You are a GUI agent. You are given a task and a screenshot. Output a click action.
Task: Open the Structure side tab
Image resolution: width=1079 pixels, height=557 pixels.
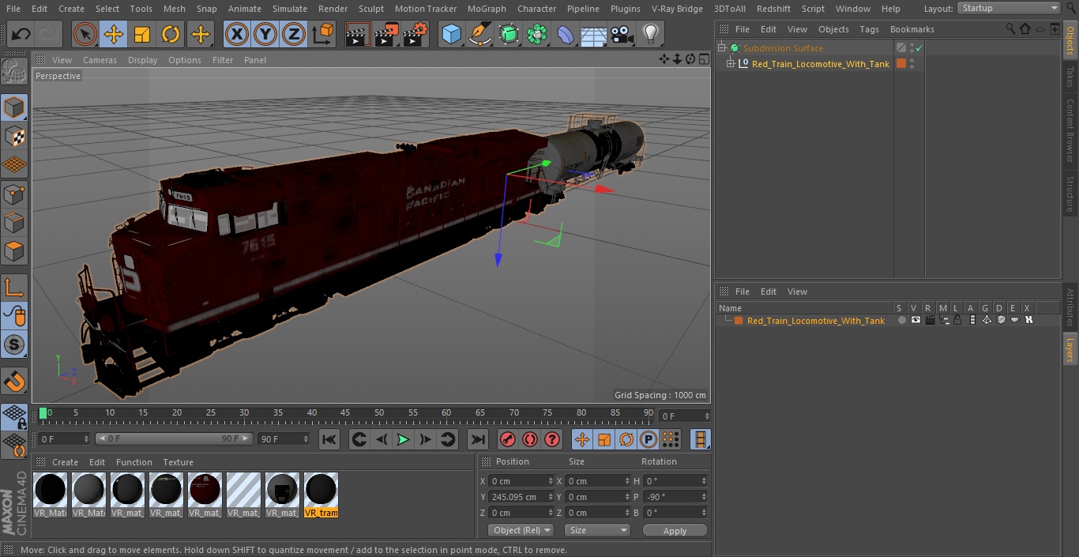1070,194
